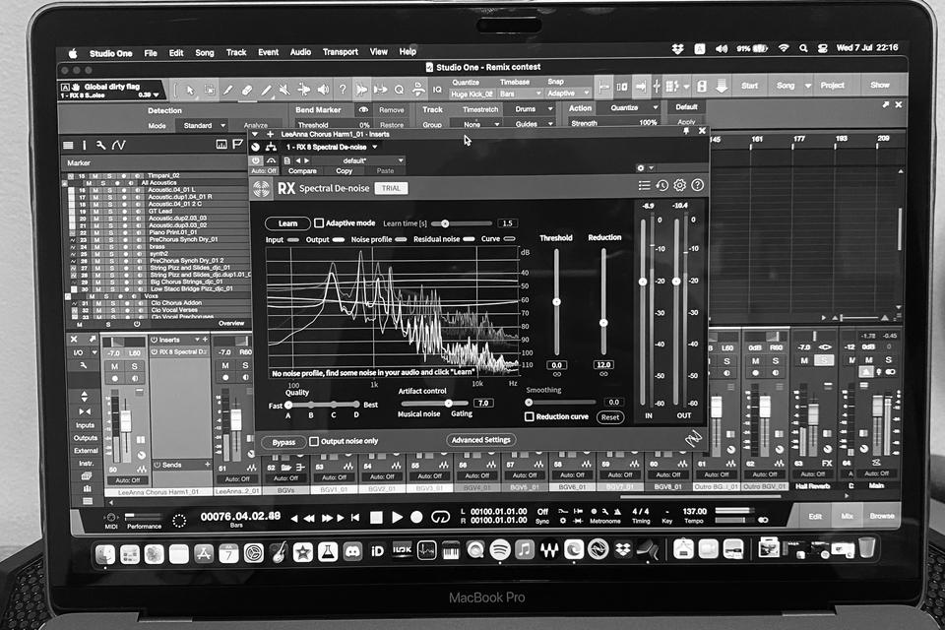Open the Audio menu
Viewport: 945px width, 630px height.
click(300, 52)
